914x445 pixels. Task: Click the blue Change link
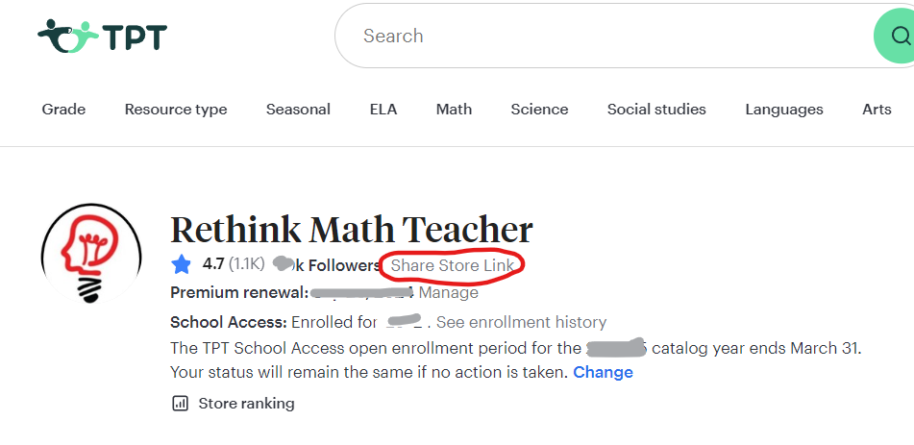(x=603, y=372)
